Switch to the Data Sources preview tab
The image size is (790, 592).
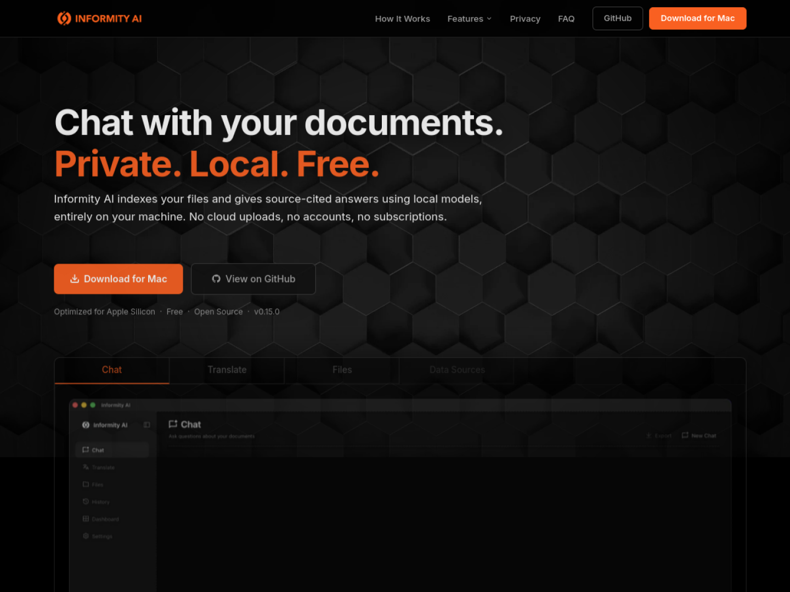[x=457, y=370]
